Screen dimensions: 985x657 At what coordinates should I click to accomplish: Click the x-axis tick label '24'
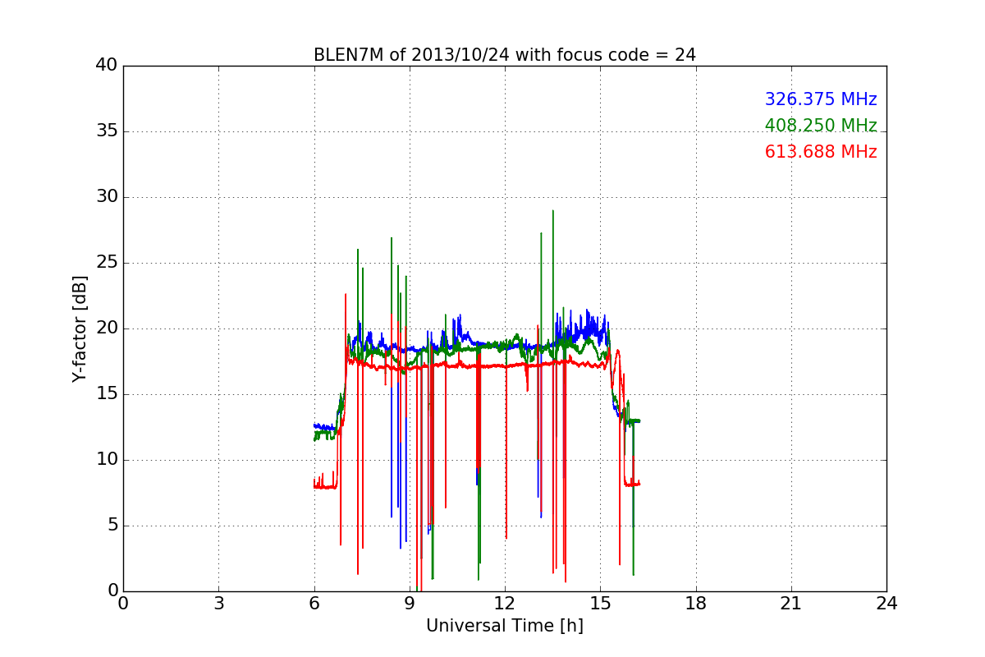(886, 604)
